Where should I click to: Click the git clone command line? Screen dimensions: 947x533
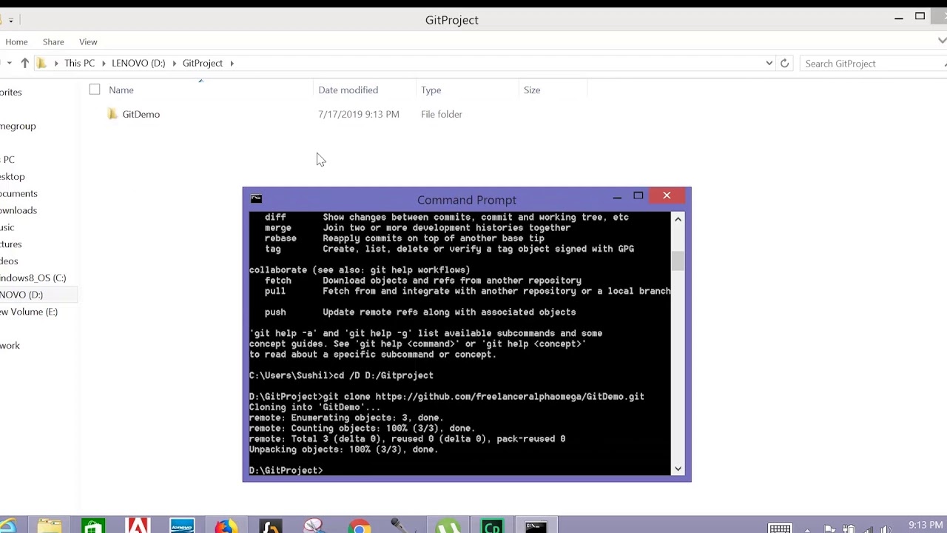coord(447,397)
